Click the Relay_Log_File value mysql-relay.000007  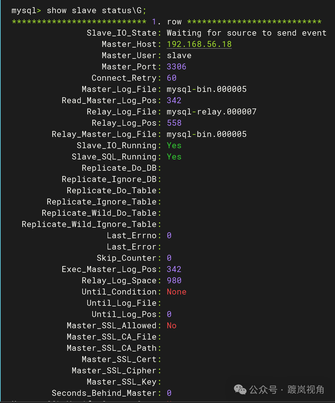coord(211,112)
